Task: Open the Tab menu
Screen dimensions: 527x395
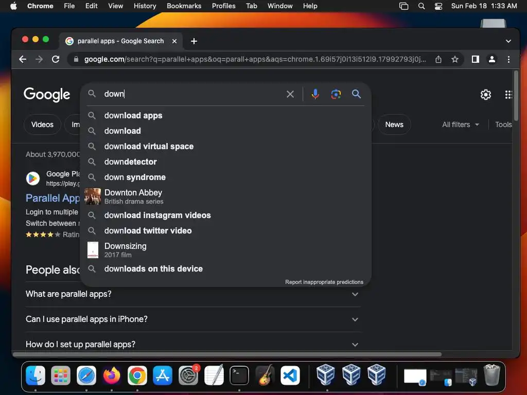Action: [x=251, y=6]
